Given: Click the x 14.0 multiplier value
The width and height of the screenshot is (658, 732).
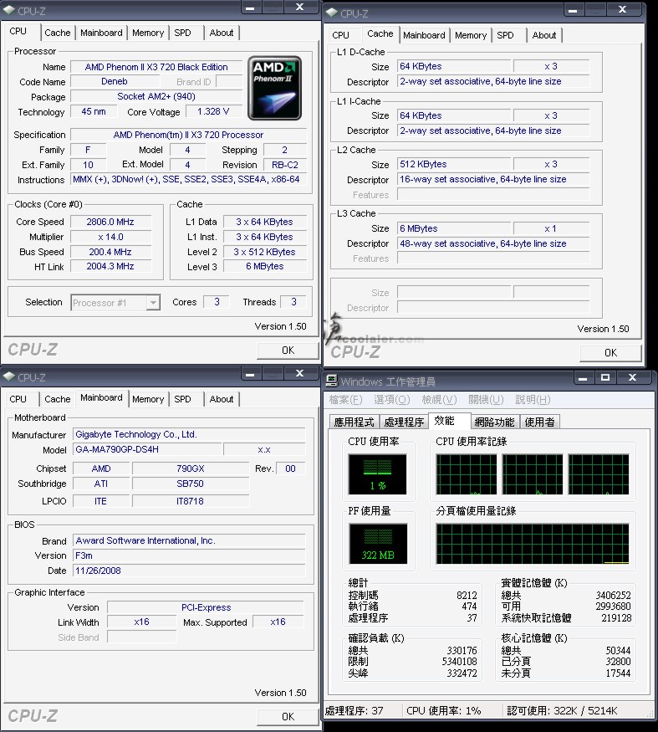Looking at the screenshot, I should (110, 237).
